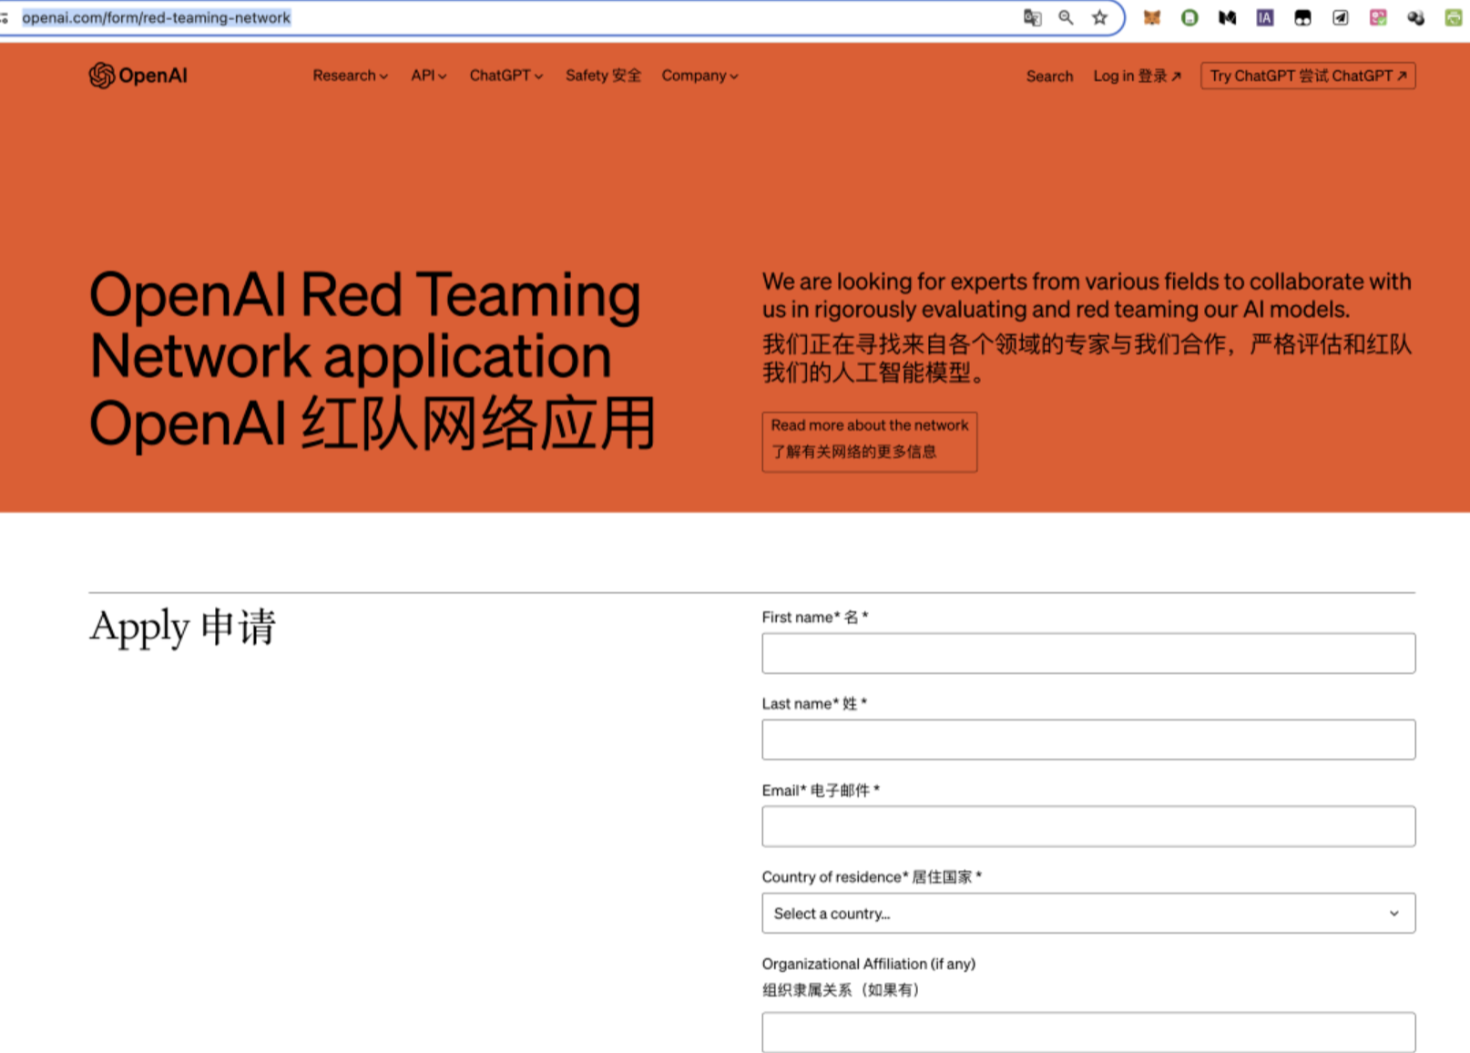Click the 'Organizational Affiliation (if any)' label
The height and width of the screenshot is (1053, 1470).
click(x=869, y=964)
